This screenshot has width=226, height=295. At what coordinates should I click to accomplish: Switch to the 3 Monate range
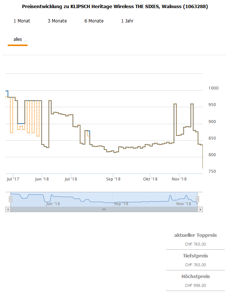(x=57, y=21)
